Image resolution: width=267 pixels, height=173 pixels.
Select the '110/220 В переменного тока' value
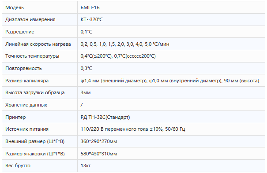114,129
